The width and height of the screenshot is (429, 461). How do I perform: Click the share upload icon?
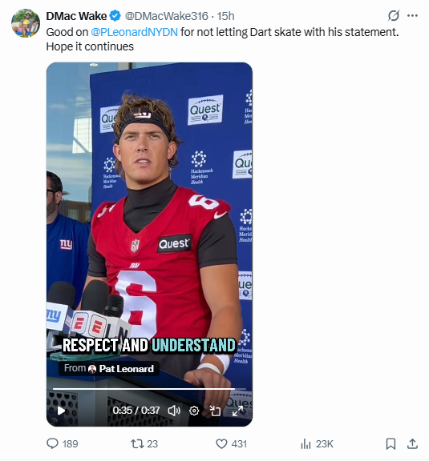coord(412,443)
